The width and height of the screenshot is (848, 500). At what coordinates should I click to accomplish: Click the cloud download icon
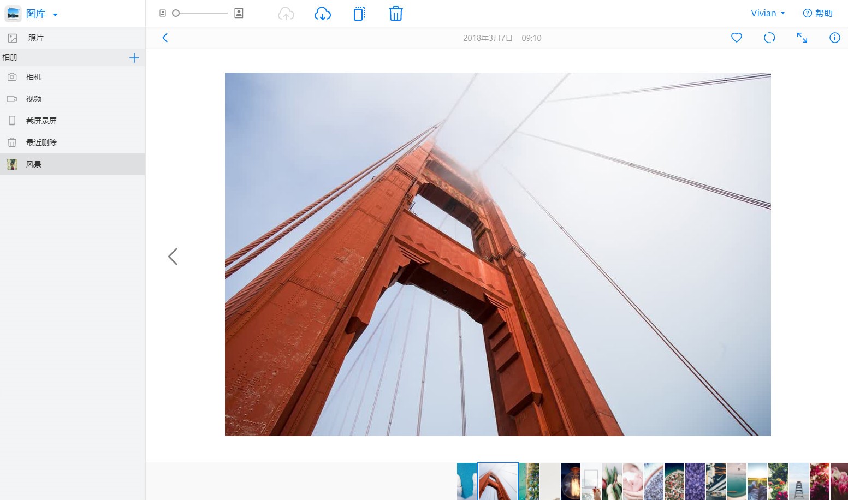click(x=323, y=14)
